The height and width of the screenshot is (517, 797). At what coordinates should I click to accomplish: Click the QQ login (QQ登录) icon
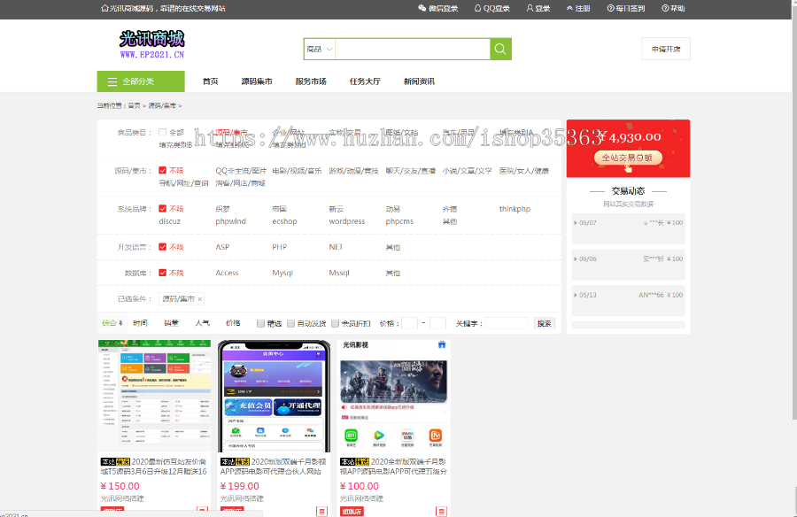[478, 9]
